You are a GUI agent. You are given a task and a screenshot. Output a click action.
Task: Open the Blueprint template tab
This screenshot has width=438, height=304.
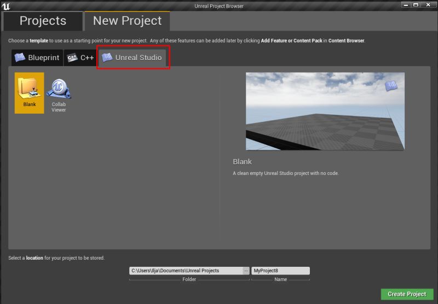click(x=37, y=58)
